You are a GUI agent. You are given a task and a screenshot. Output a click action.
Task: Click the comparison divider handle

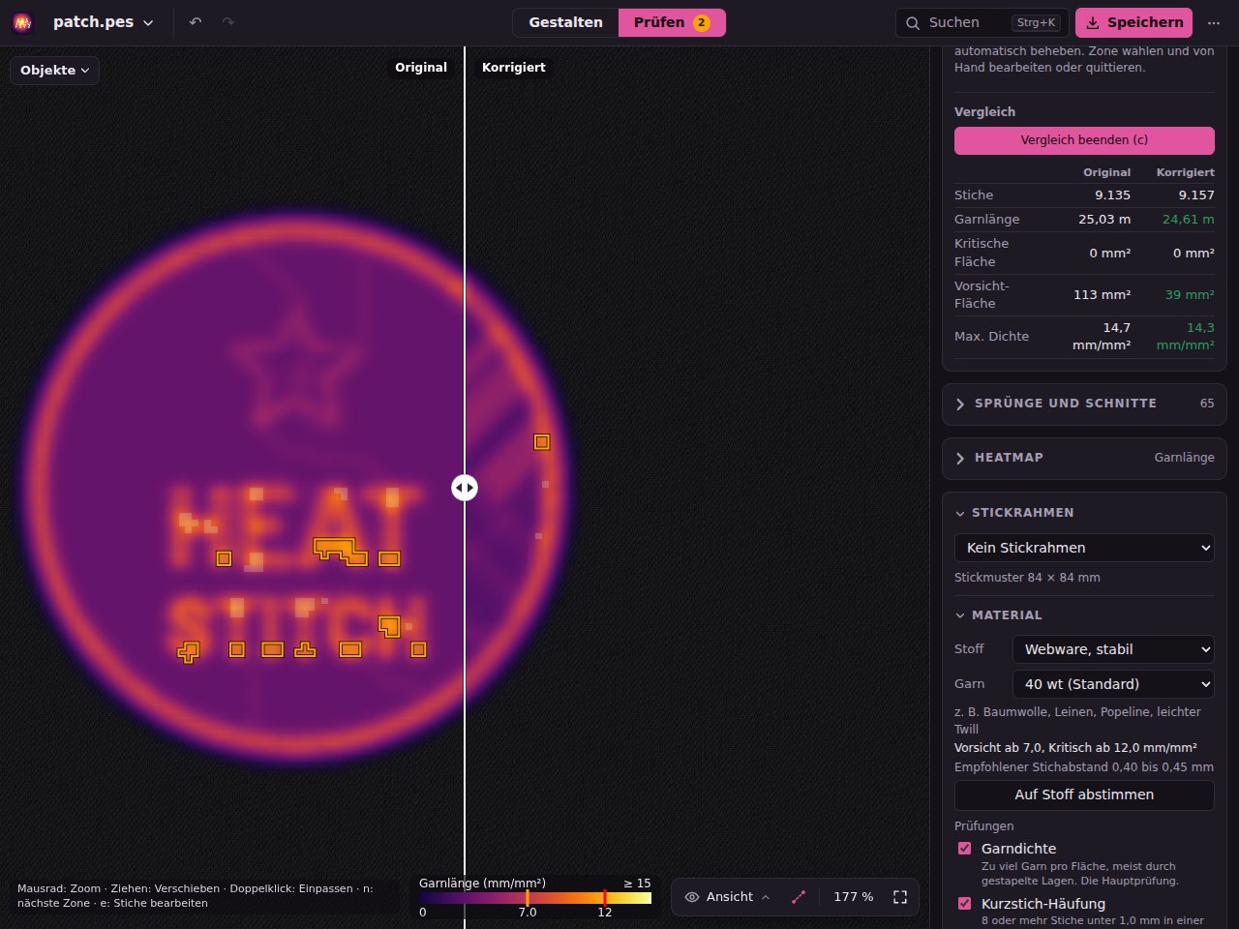click(x=465, y=488)
